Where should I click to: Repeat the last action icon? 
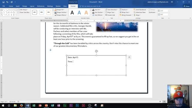point(11,2)
